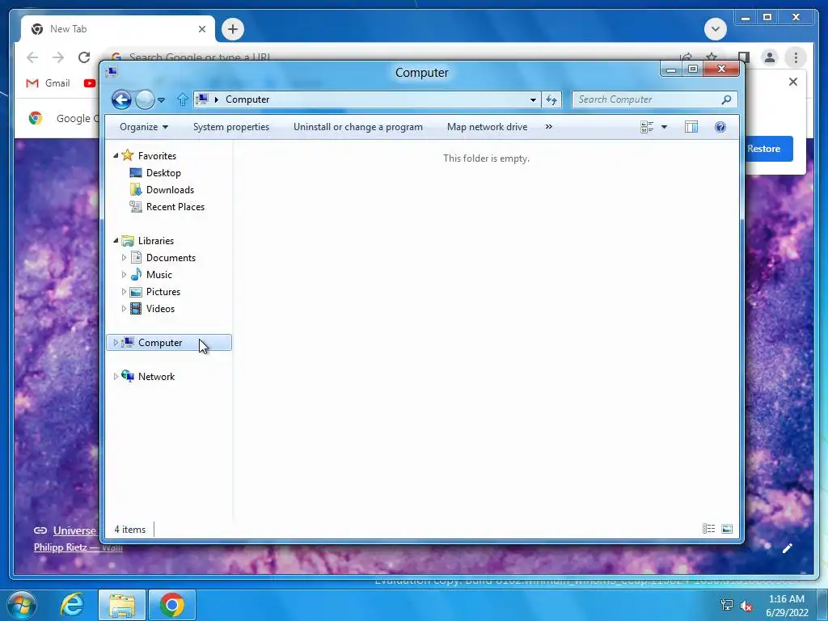Screen dimensions: 828x621
Task: Expand the Music library
Action: [x=124, y=275]
